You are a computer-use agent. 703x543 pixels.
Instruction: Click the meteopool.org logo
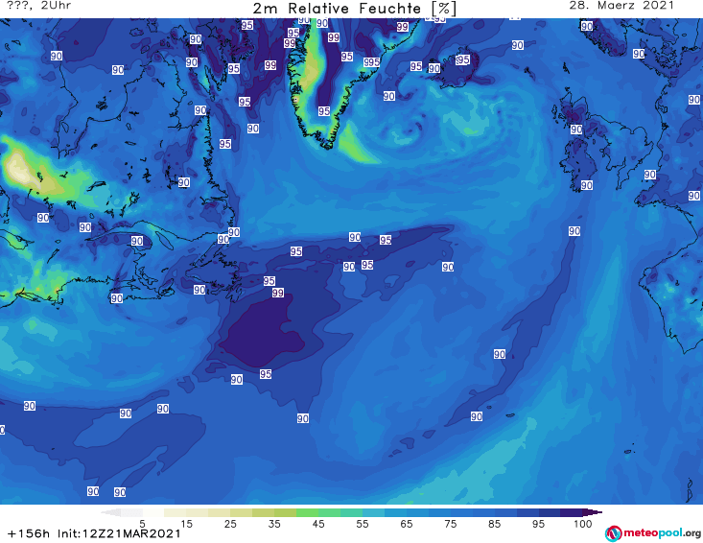click(x=653, y=533)
